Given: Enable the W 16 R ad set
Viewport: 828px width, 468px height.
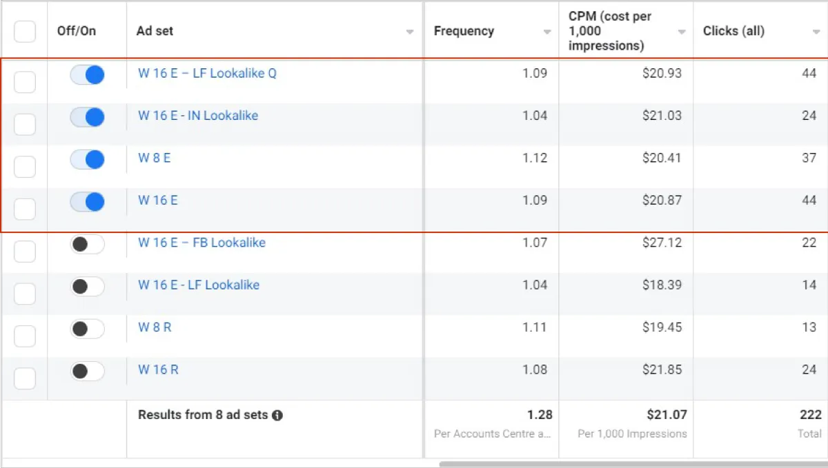Looking at the screenshot, I should pyautogui.click(x=87, y=372).
